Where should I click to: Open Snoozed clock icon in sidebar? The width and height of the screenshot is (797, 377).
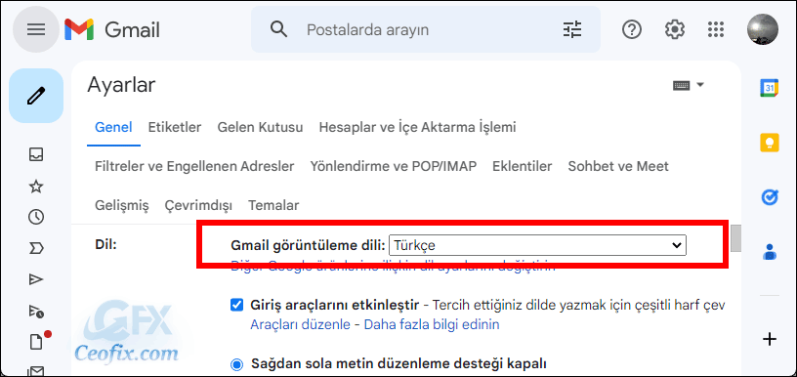[x=35, y=218]
